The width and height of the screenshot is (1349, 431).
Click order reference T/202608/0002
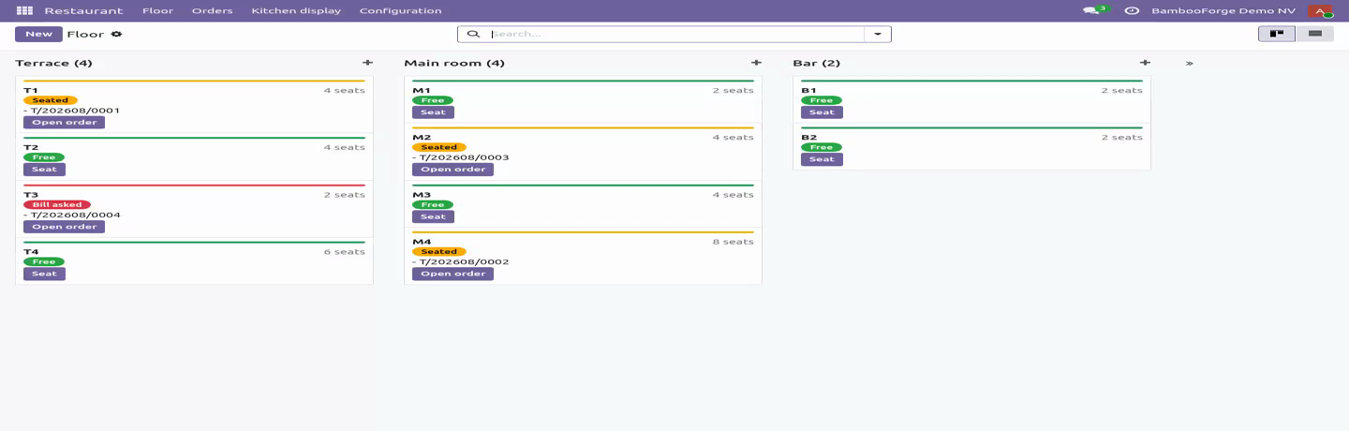(465, 261)
